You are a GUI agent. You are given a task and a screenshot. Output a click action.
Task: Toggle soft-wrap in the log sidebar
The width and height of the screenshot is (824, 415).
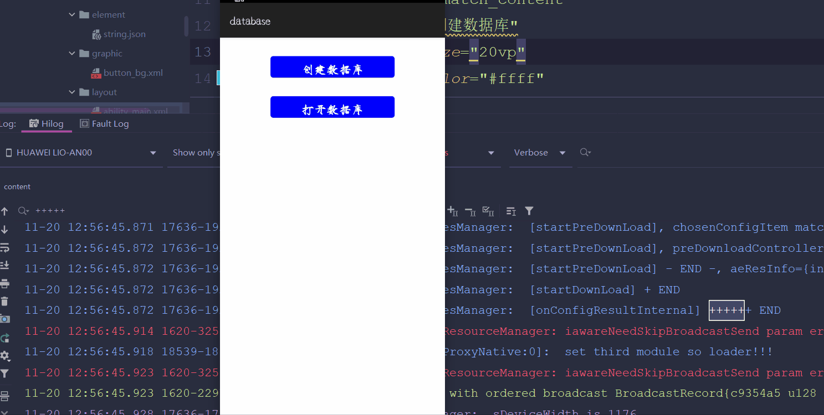[x=4, y=247]
